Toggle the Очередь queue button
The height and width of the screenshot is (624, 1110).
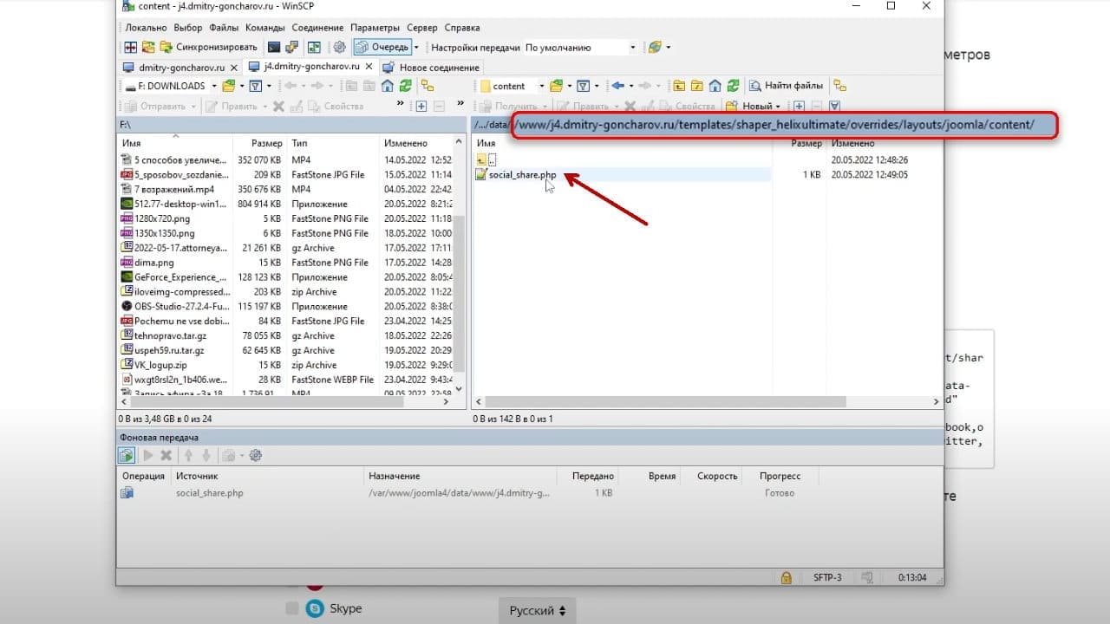(382, 48)
